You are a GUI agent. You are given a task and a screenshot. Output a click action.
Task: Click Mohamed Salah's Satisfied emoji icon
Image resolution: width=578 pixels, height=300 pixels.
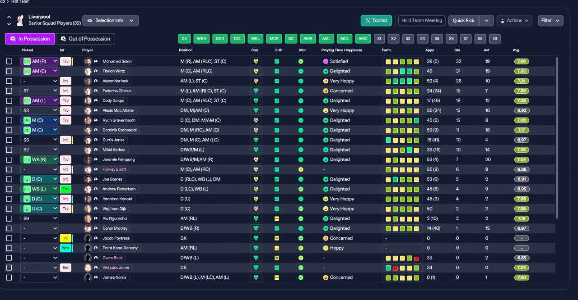[x=325, y=61]
